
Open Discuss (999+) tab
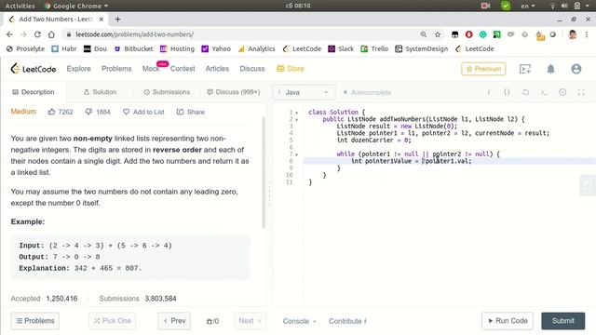pos(234,92)
